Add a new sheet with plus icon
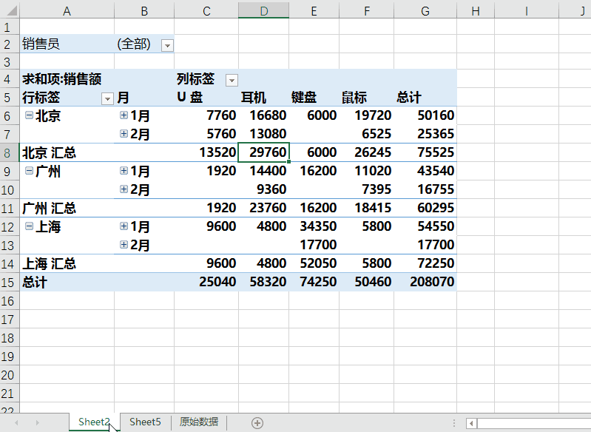Viewport: 591px width, 432px height. tap(257, 422)
